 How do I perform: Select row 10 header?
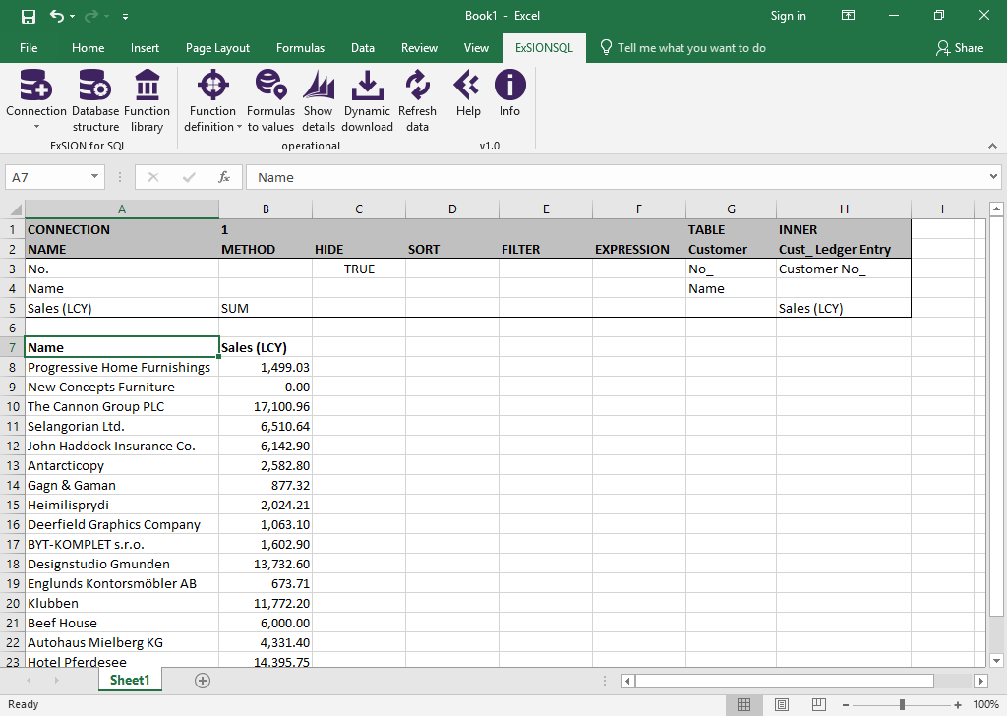(x=13, y=406)
